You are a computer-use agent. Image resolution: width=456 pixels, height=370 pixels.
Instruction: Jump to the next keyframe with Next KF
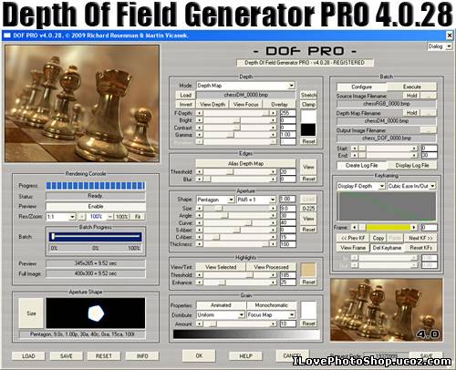420,238
